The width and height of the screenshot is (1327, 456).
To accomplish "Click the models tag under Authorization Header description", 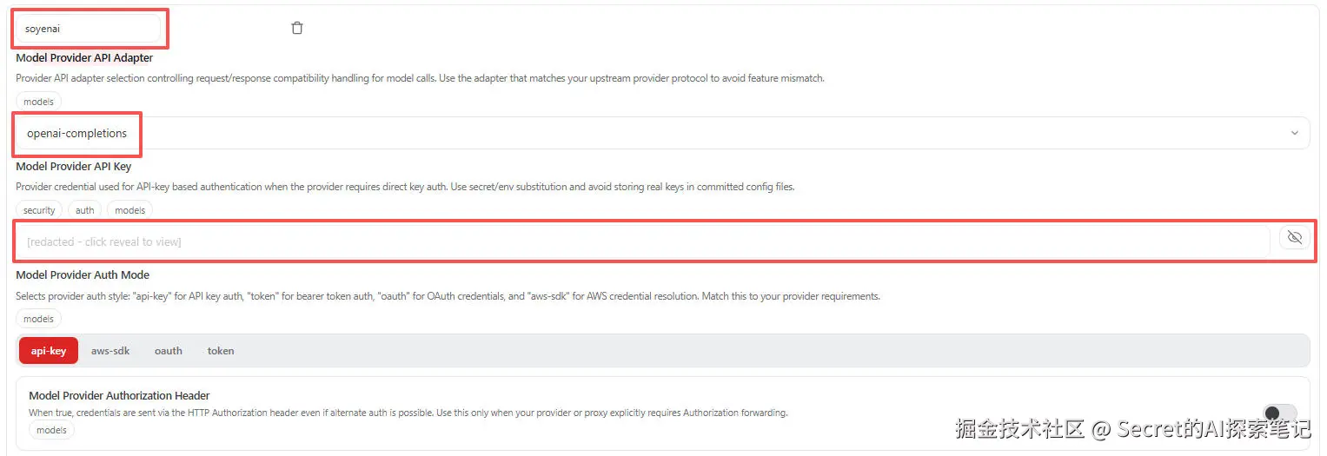I will (52, 430).
